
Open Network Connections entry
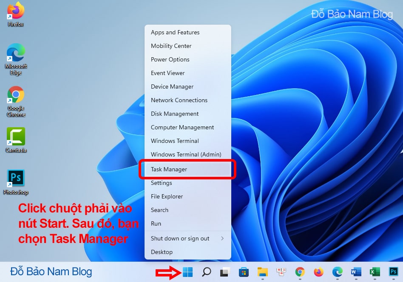click(188, 100)
